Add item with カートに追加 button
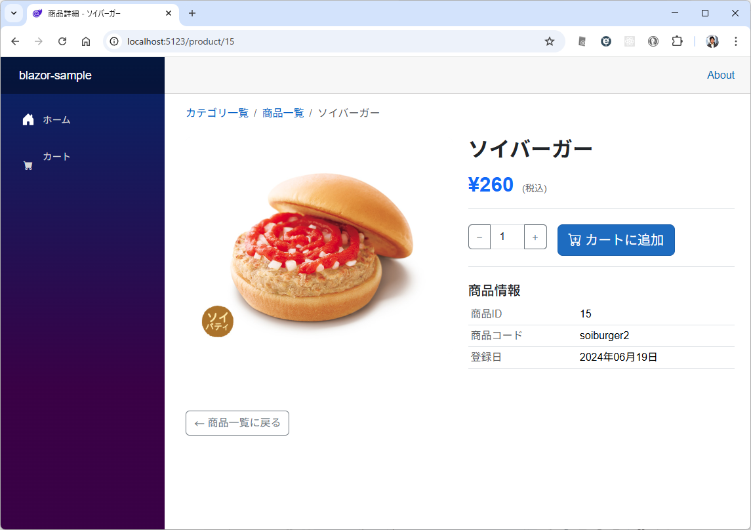Image resolution: width=751 pixels, height=530 pixels. coord(616,240)
